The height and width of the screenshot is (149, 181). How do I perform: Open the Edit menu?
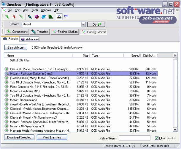pos(17,10)
